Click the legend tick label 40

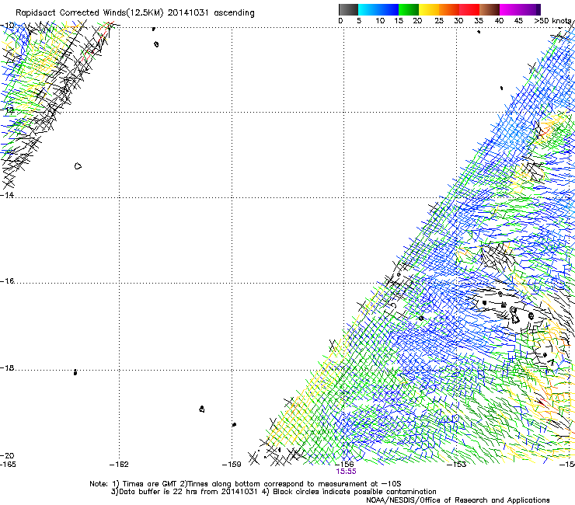[x=499, y=21]
